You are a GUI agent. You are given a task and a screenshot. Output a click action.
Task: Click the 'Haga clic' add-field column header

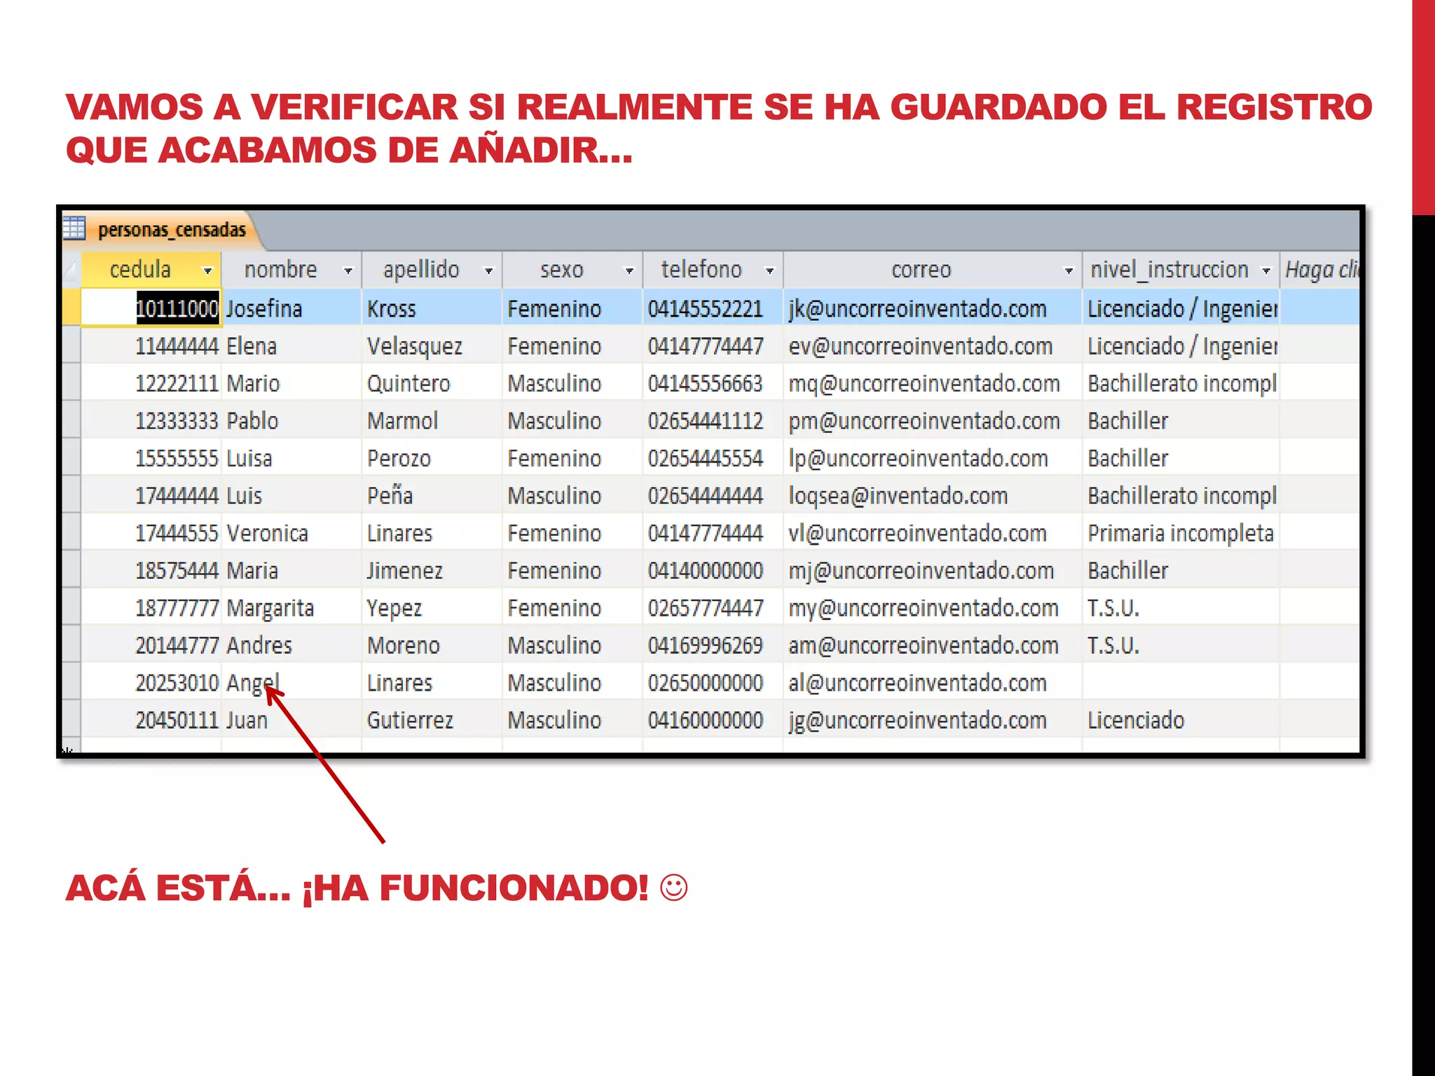tap(1320, 270)
